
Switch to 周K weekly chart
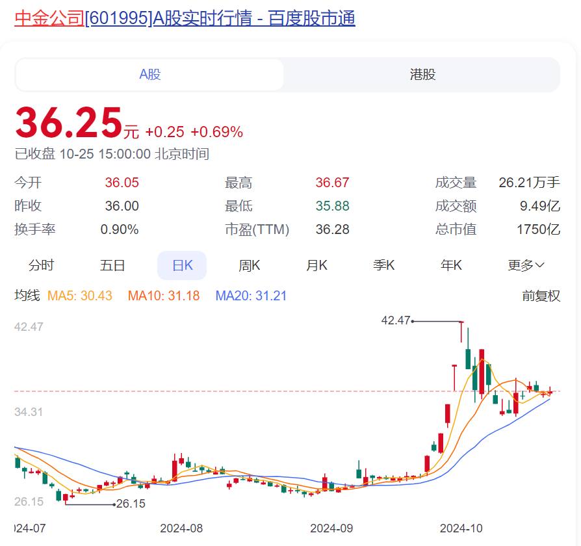point(250,265)
